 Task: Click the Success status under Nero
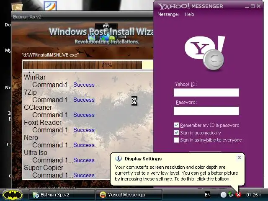84,145
